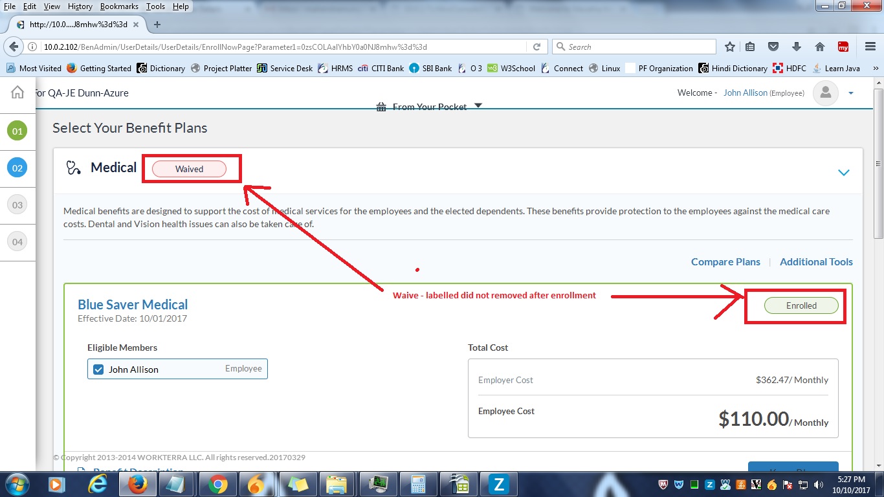The image size is (884, 497).
Task: Open the Compare Plans link
Action: click(725, 261)
